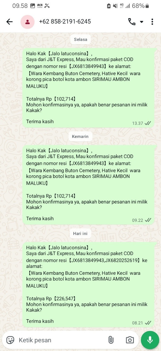Open the three-dot more options menu
This screenshot has height=351, width=161.
[x=152, y=22]
